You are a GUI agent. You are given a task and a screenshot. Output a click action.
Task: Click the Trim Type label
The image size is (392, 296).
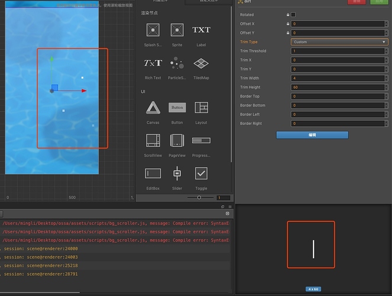[x=249, y=42]
